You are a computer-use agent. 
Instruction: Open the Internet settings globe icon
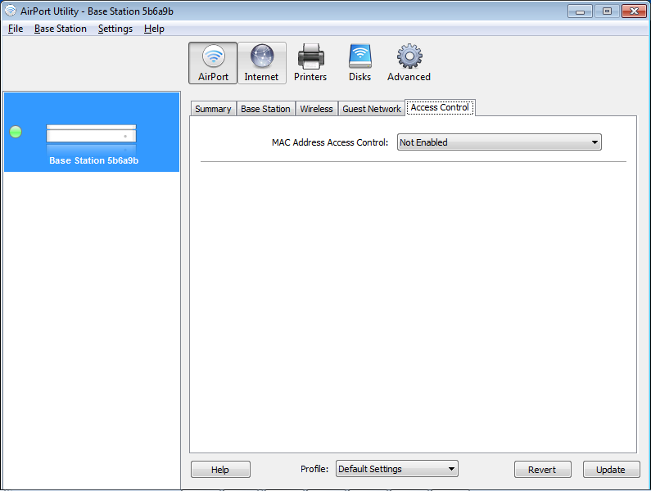[261, 63]
